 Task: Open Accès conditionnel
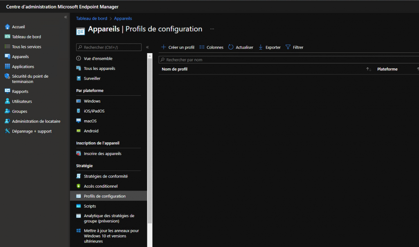pyautogui.click(x=101, y=186)
